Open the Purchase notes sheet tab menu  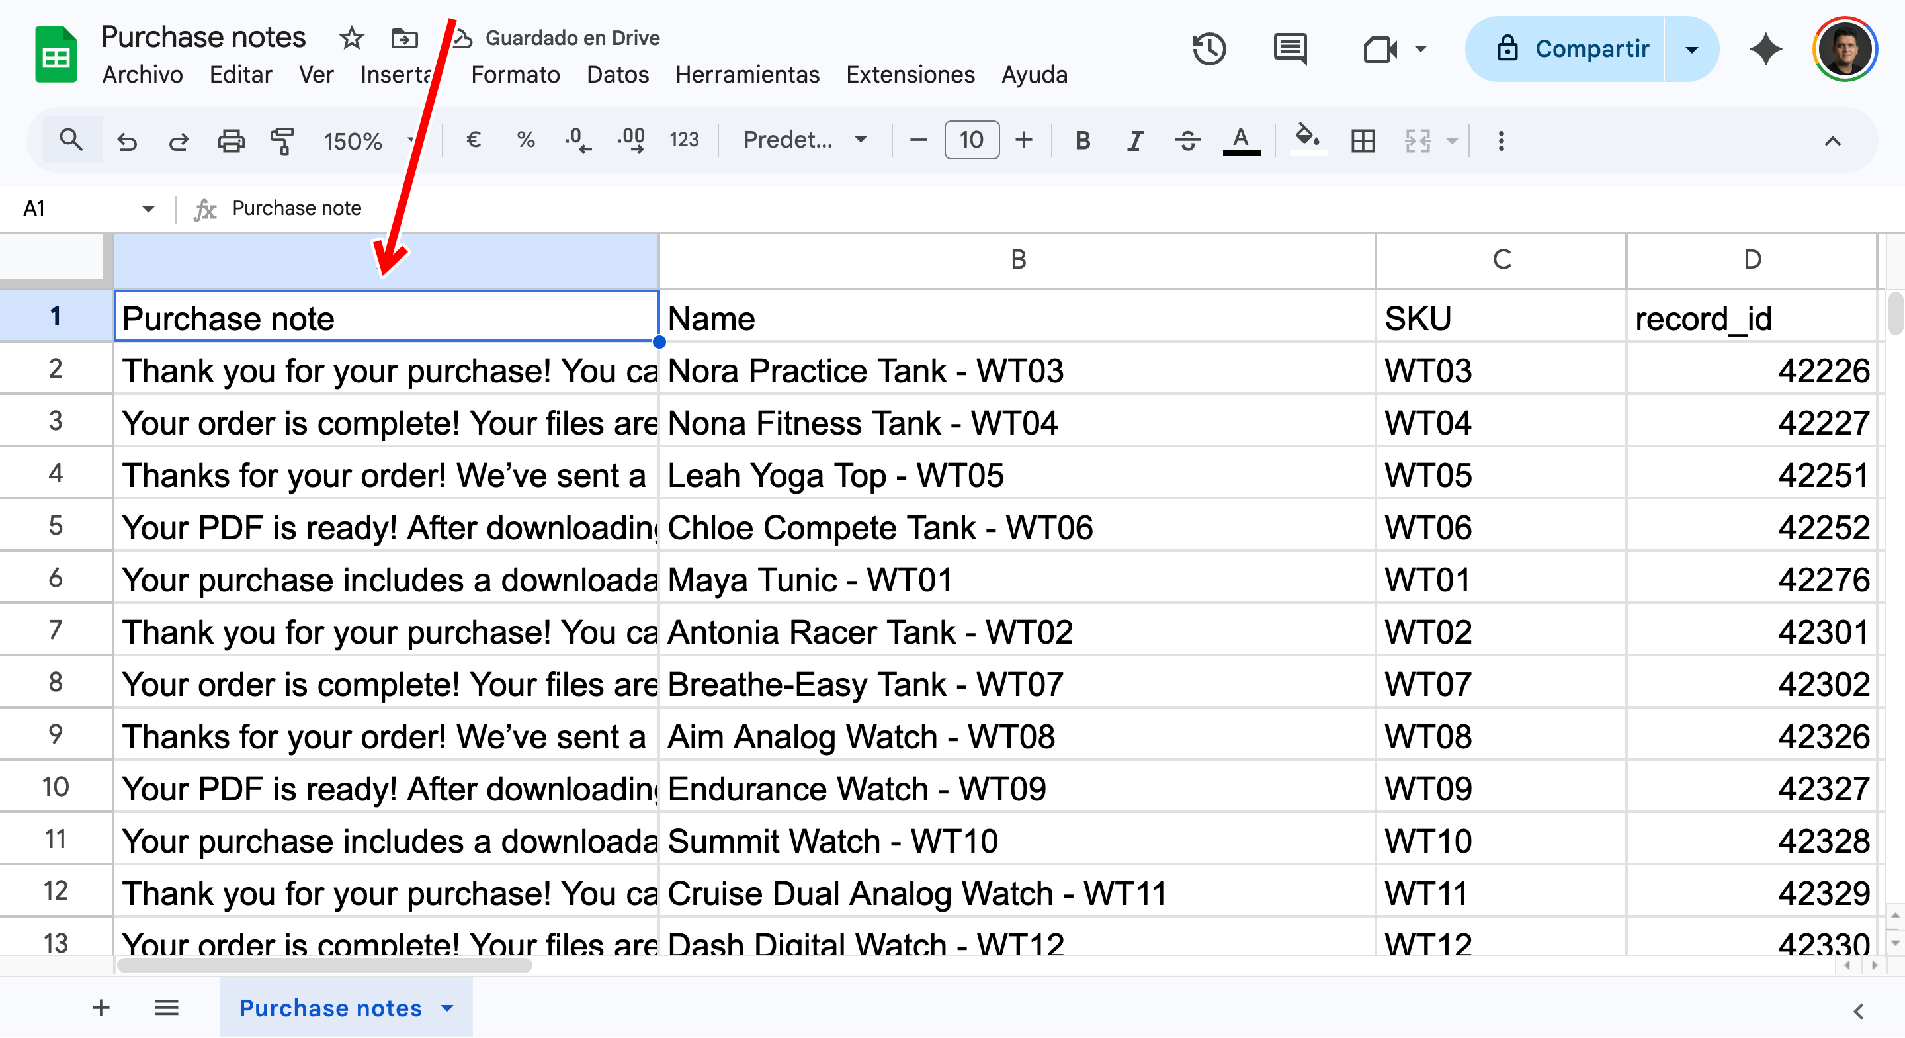pos(446,1008)
